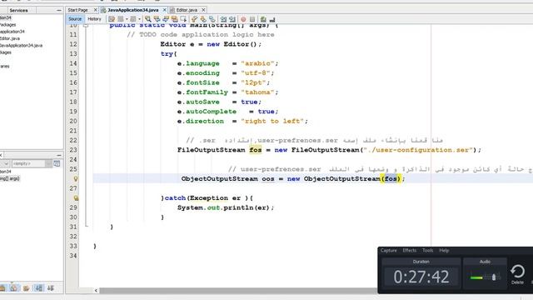This screenshot has height=300, width=533.
Task: Open Capture menu in recorder window
Action: pos(389,250)
